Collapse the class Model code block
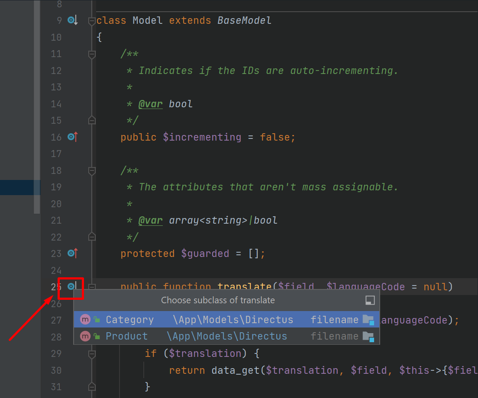478x398 pixels. pyautogui.click(x=91, y=20)
